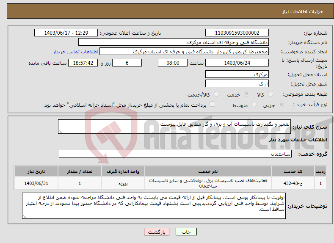Click the remaining time field 18:57:42
This screenshot has height=243, width=334.
[x=83, y=63]
